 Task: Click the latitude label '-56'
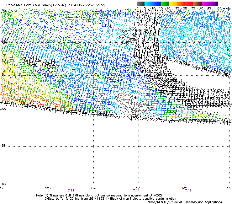3,109
